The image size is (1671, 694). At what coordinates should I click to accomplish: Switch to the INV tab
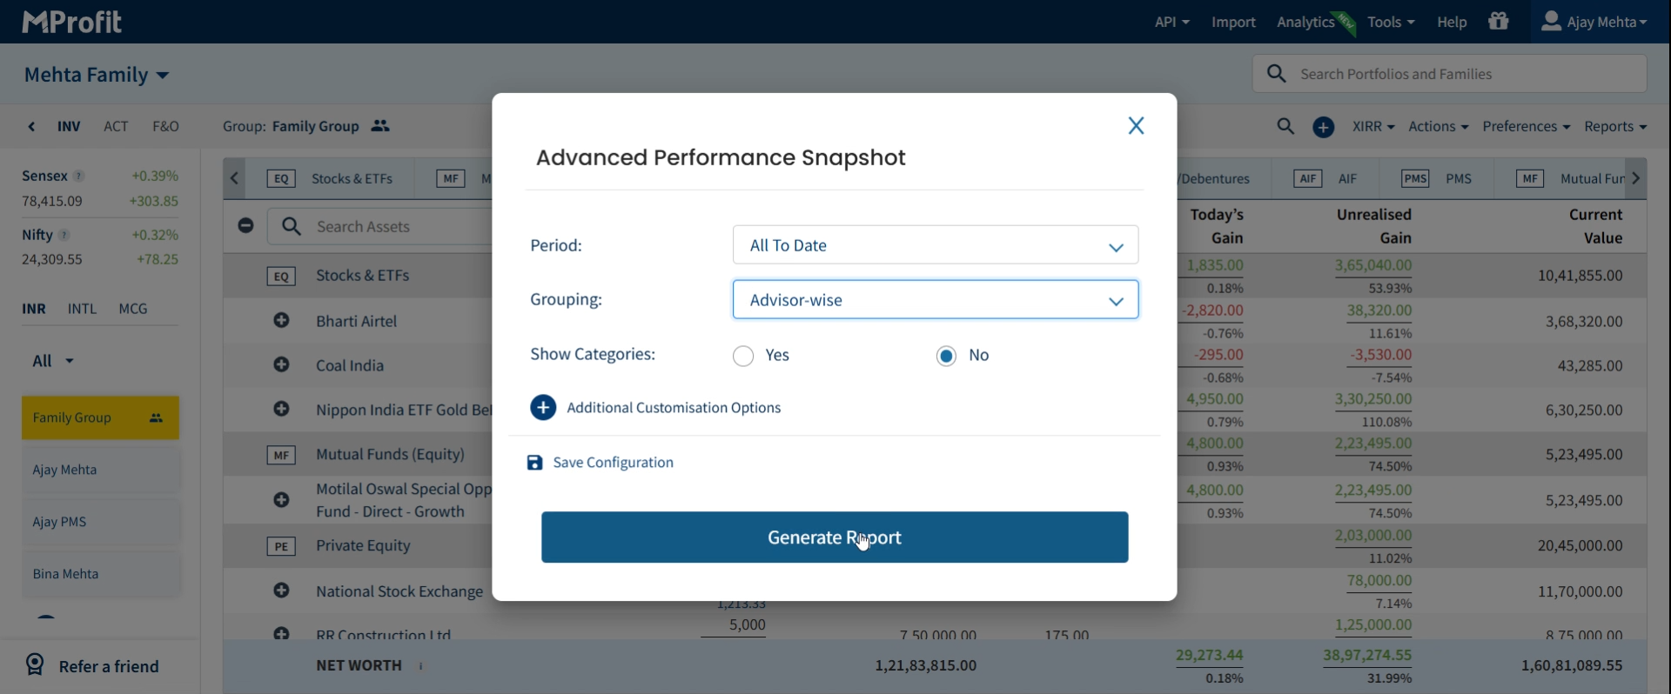[x=69, y=127]
